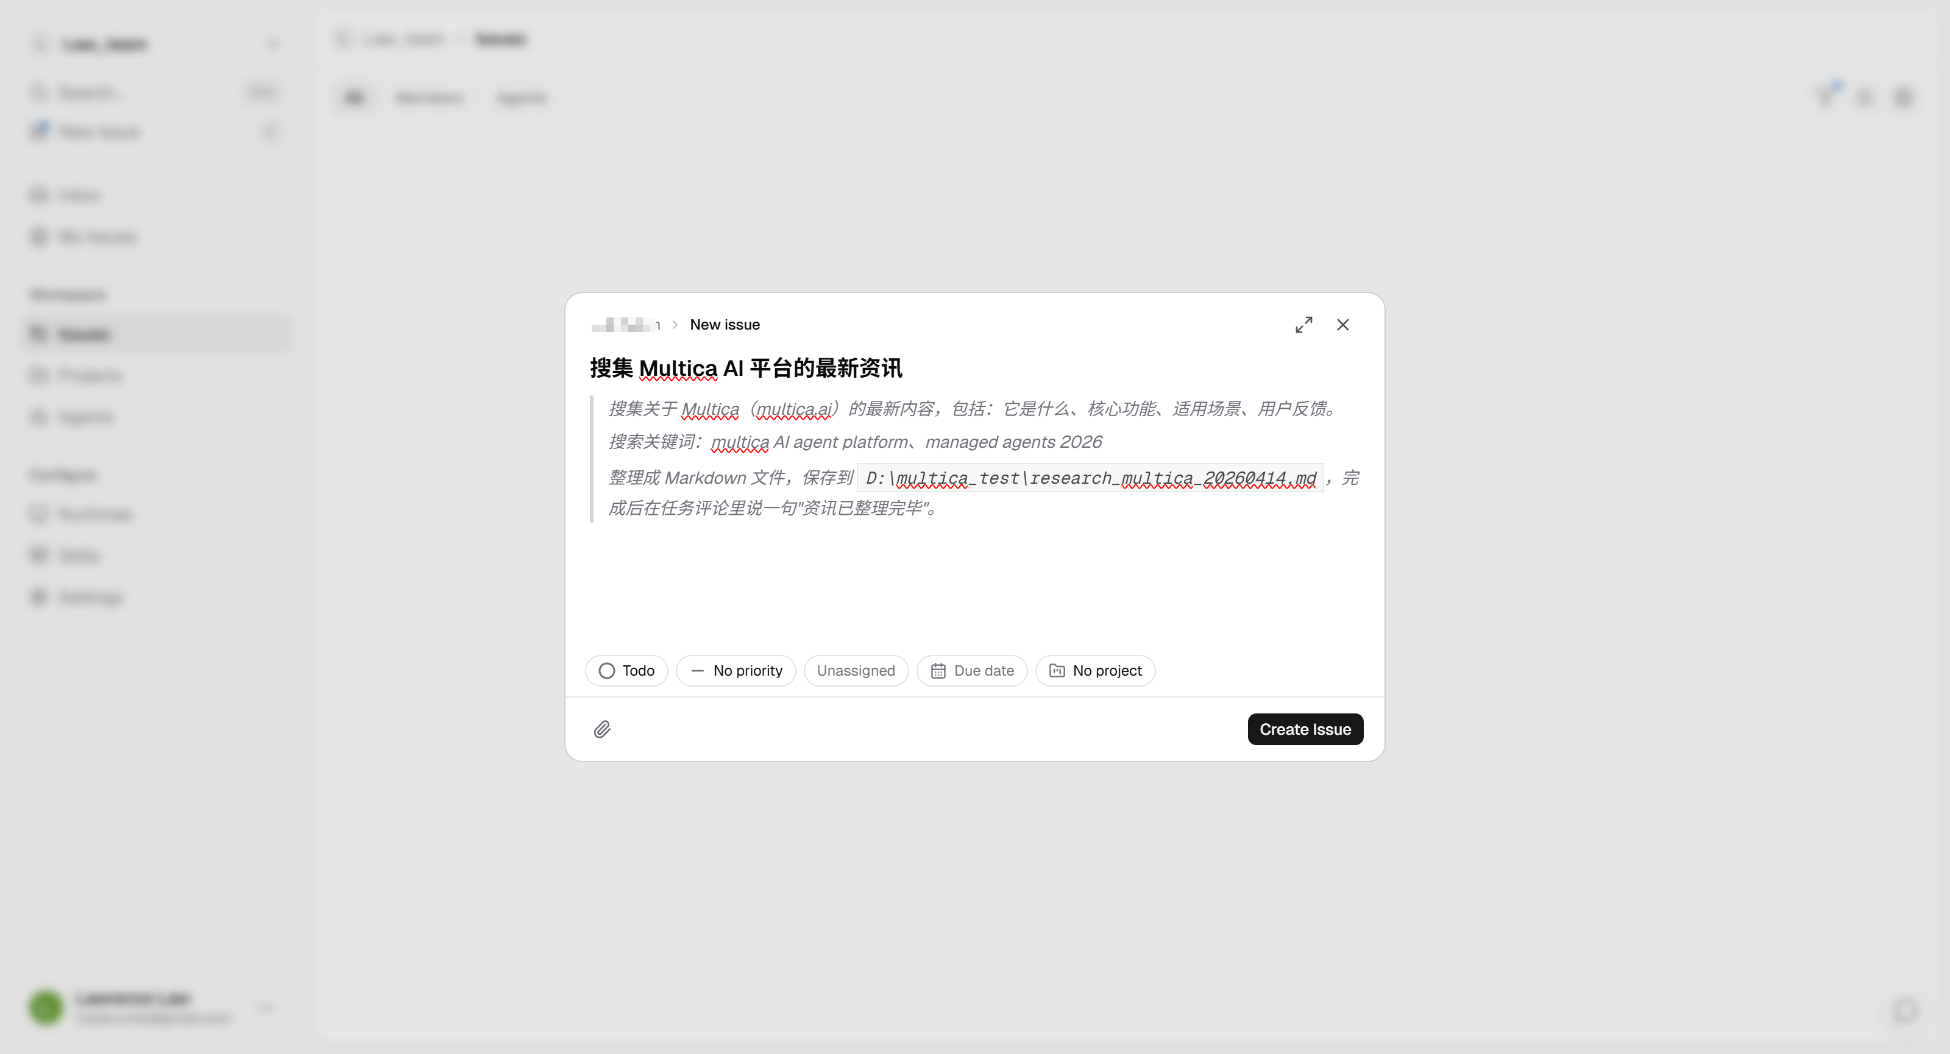Open the Todo status selector
Screen dimensions: 1950x1054
tap(626, 670)
